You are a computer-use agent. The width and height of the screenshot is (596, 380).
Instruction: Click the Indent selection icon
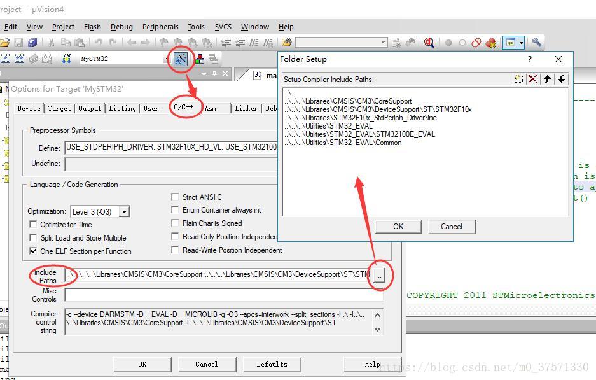coord(226,43)
